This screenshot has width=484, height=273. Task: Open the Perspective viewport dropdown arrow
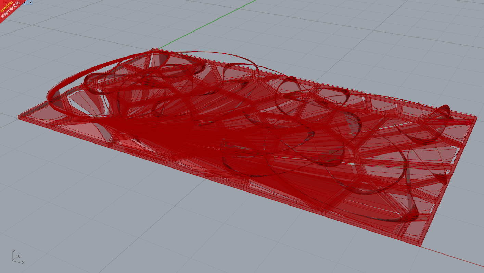pyautogui.click(x=30, y=2)
